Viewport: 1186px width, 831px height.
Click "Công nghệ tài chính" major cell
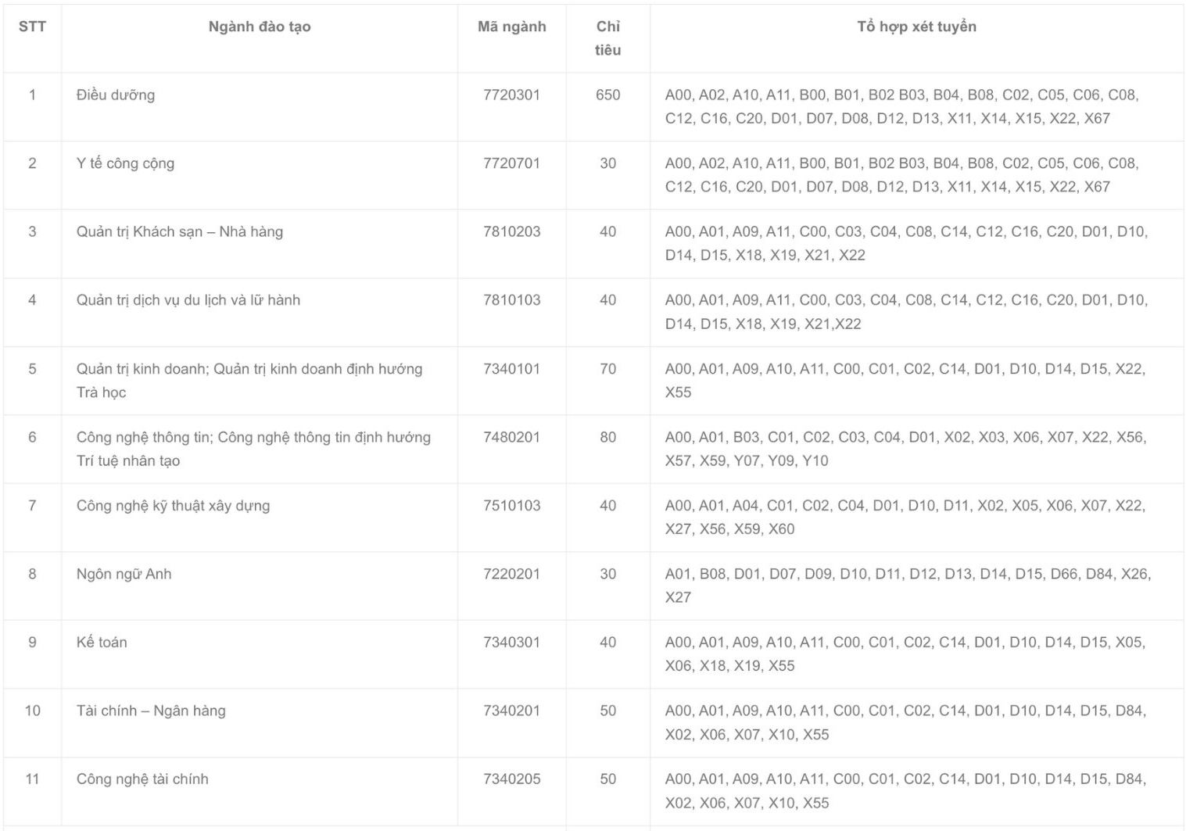tap(142, 779)
